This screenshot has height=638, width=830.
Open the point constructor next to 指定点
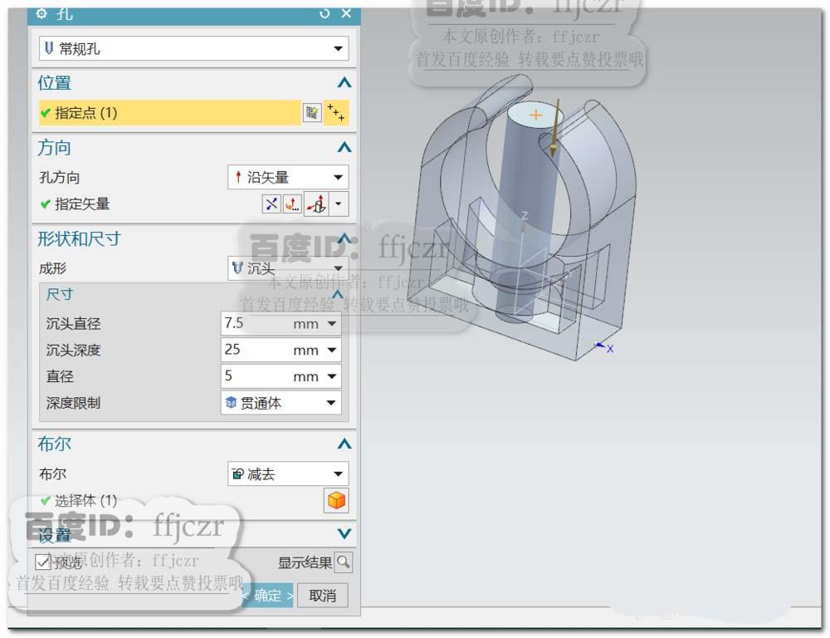click(x=337, y=112)
